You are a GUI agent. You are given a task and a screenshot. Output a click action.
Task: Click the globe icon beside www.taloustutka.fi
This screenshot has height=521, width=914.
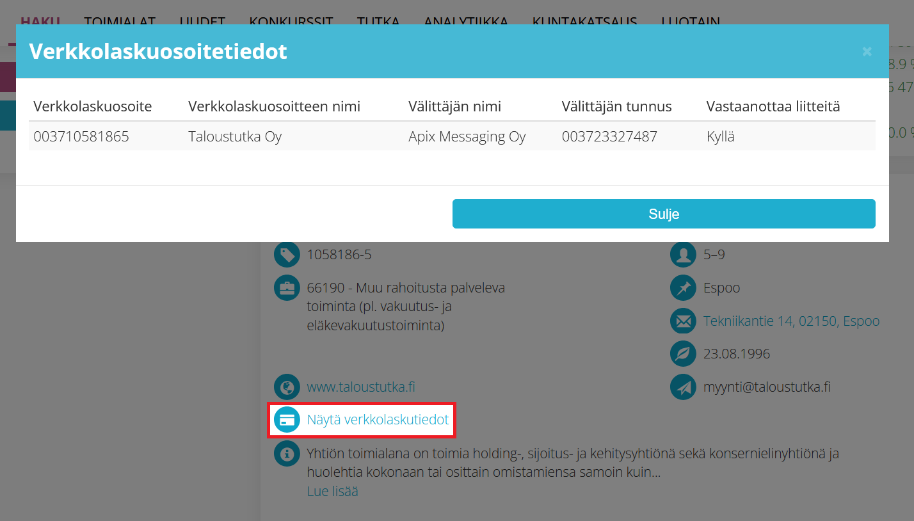(x=287, y=387)
